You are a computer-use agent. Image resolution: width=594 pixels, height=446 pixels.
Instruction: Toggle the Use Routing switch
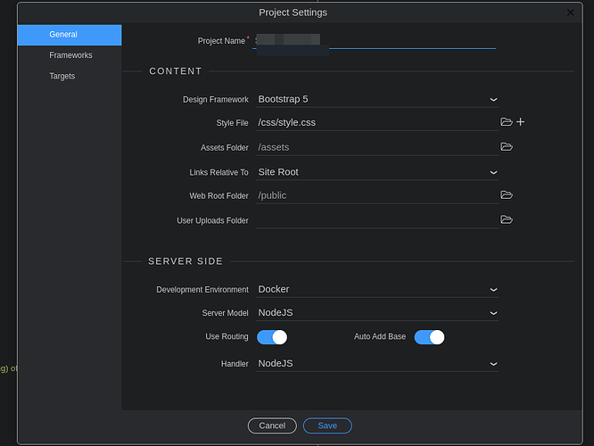[x=272, y=337]
